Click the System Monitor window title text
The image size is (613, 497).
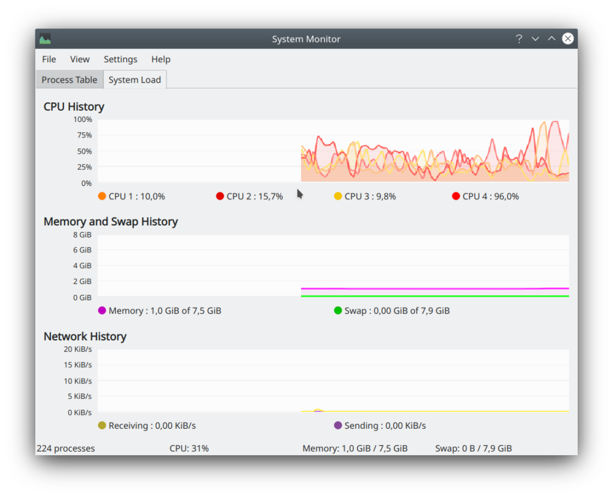306,39
